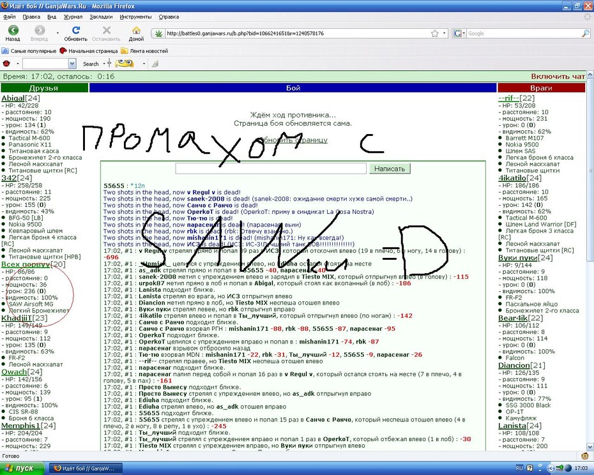This screenshot has height=475, width=594.
Task: Click the пуск Start button
Action: 23,468
